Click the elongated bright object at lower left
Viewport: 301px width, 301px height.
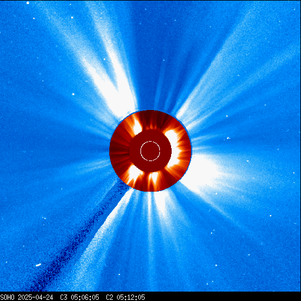pyautogui.click(x=38, y=265)
